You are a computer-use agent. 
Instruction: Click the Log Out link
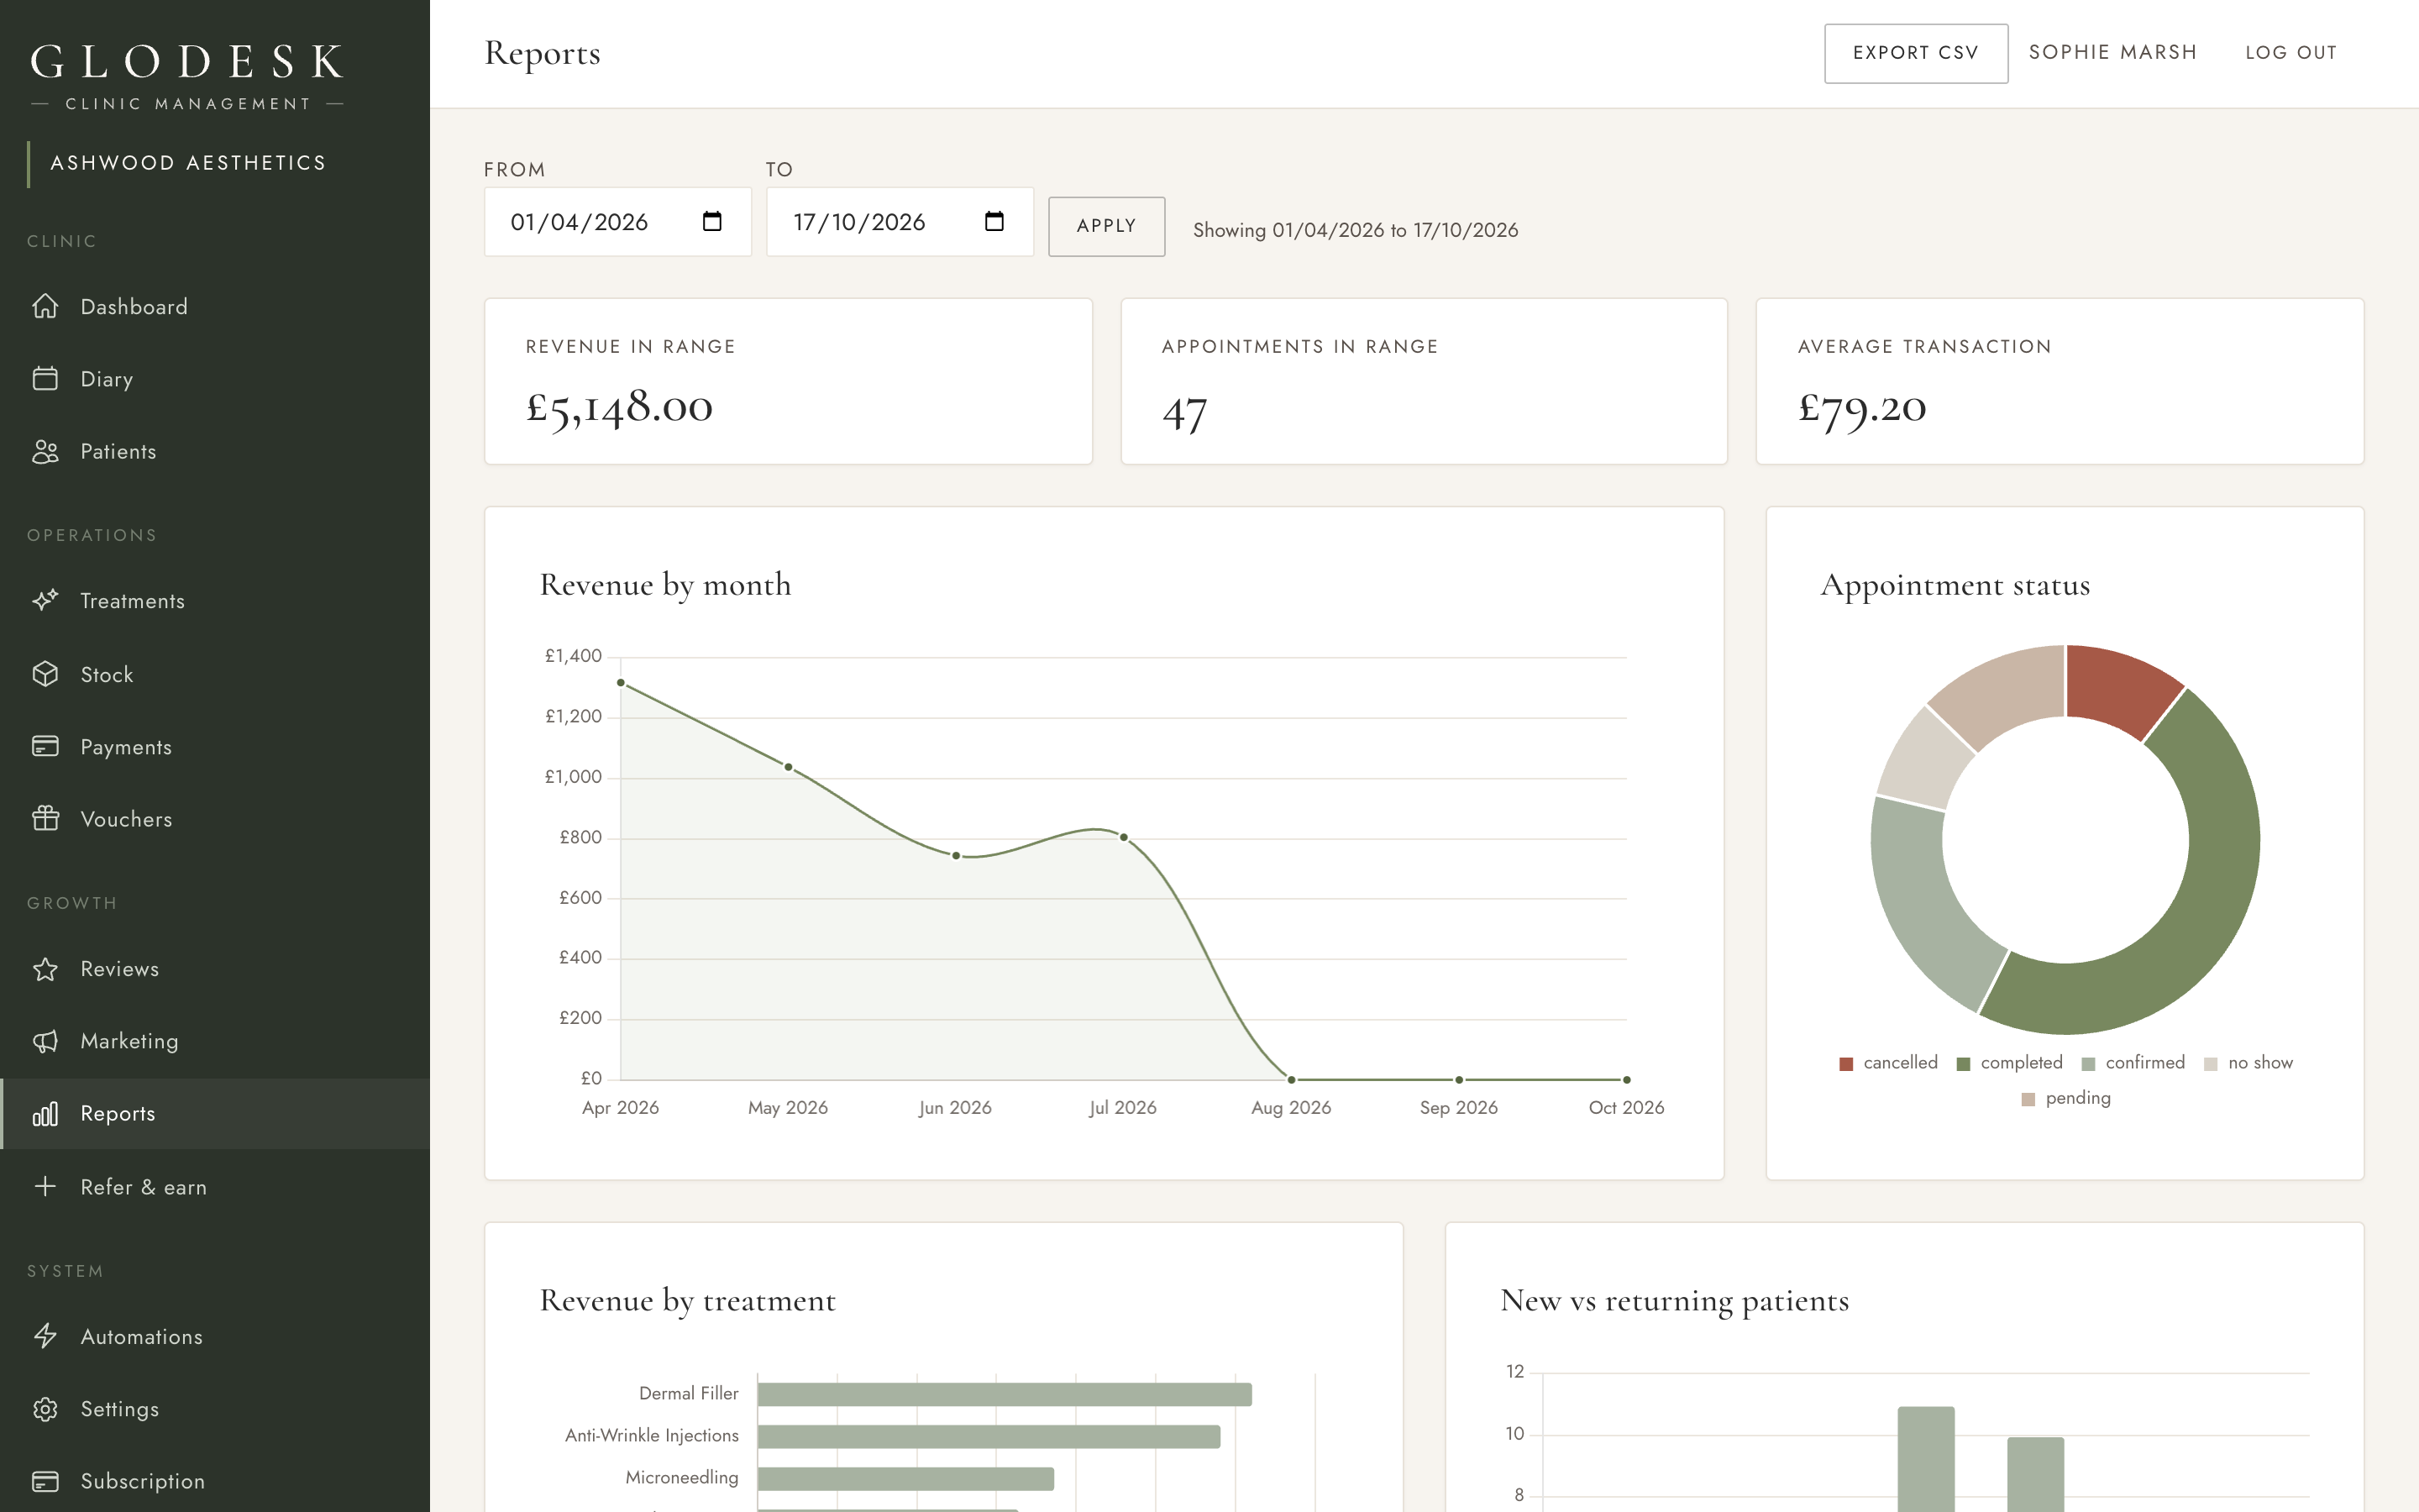click(2291, 53)
